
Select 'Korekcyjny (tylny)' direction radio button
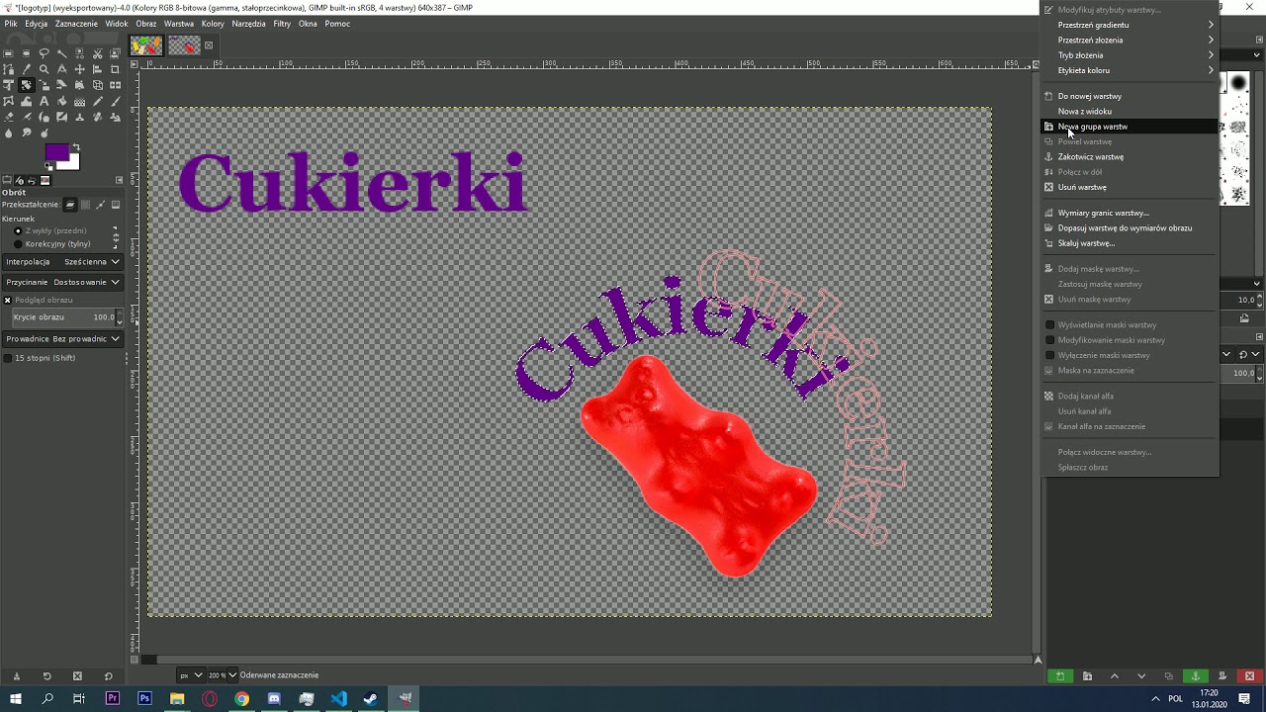click(x=18, y=243)
